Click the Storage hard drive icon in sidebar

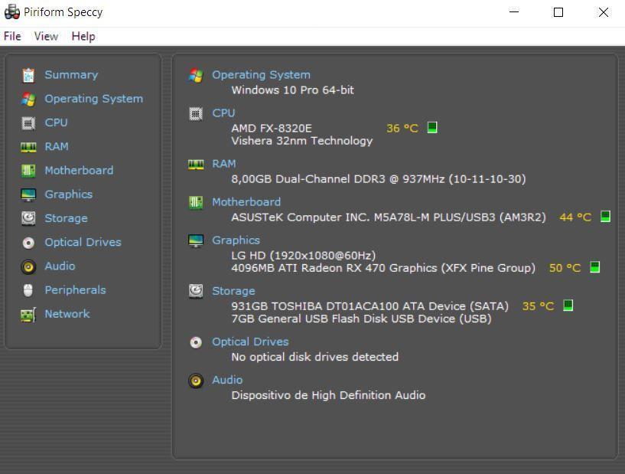(28, 218)
